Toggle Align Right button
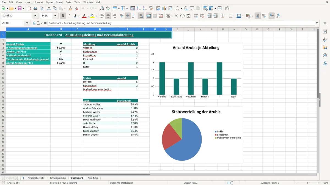This screenshot has height=185, width=330. (114, 16)
